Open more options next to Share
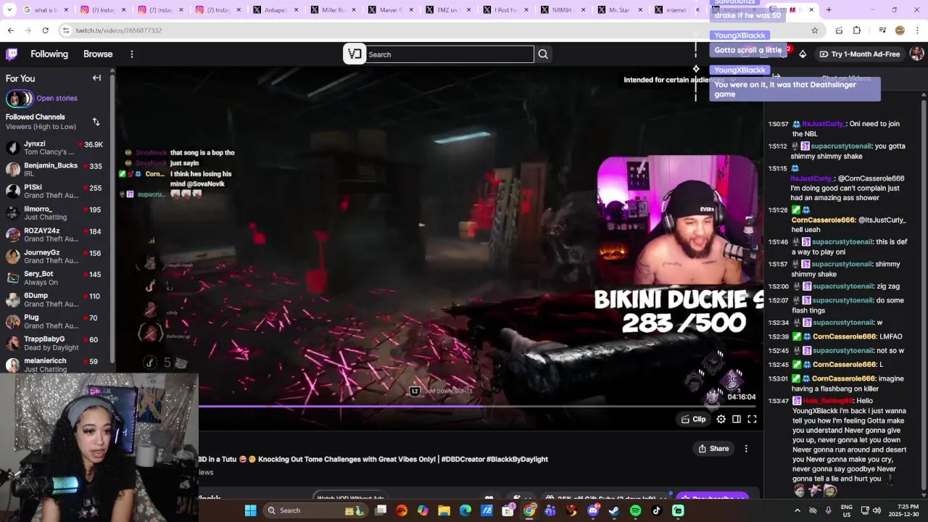Image resolution: width=928 pixels, height=522 pixels. pos(746,449)
